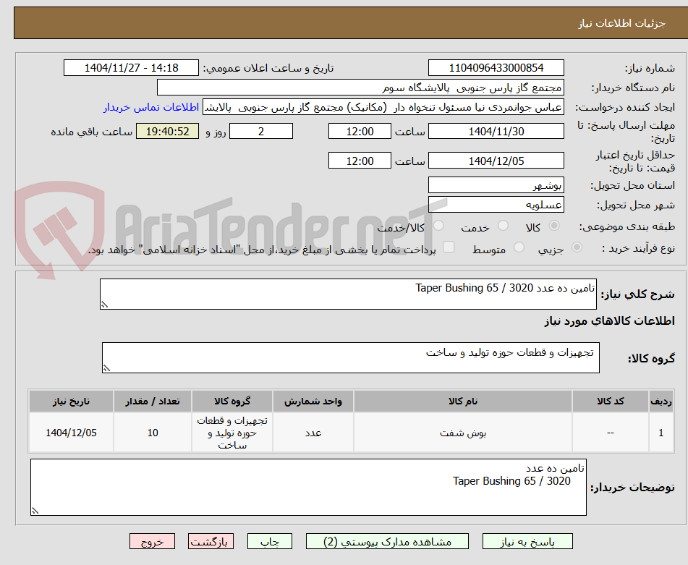Image resolution: width=688 pixels, height=565 pixels.
Task: Click the ردیف column header
Action: 661,402
